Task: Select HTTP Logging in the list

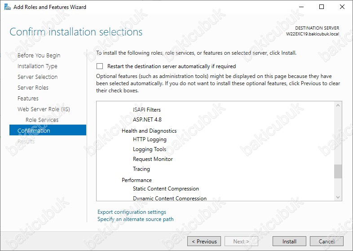Action: pyautogui.click(x=150, y=139)
